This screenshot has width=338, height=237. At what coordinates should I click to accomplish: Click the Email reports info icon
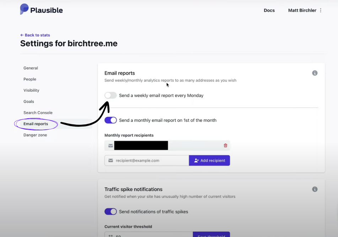pos(315,73)
